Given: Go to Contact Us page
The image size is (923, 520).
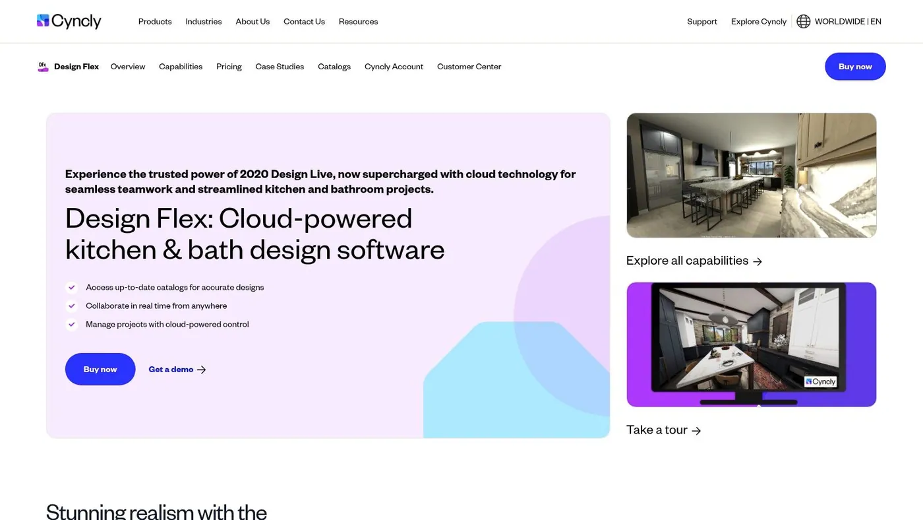Looking at the screenshot, I should click(304, 22).
